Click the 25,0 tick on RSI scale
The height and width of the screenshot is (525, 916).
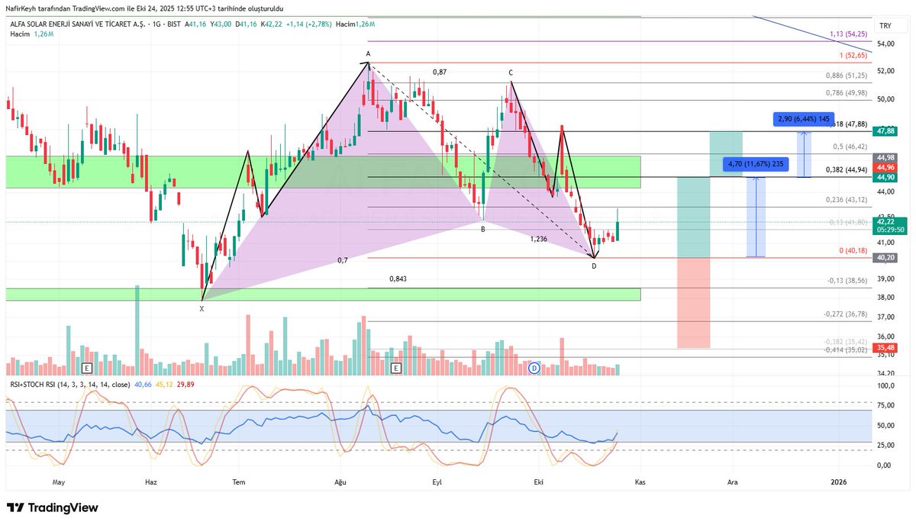(885, 445)
